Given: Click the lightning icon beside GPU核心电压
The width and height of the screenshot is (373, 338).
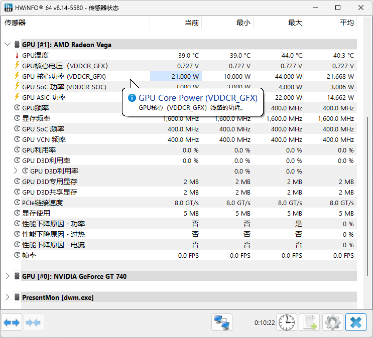Looking at the screenshot, I should [17, 66].
